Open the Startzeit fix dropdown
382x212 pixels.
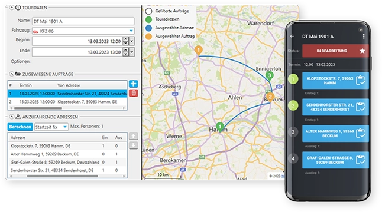point(51,127)
